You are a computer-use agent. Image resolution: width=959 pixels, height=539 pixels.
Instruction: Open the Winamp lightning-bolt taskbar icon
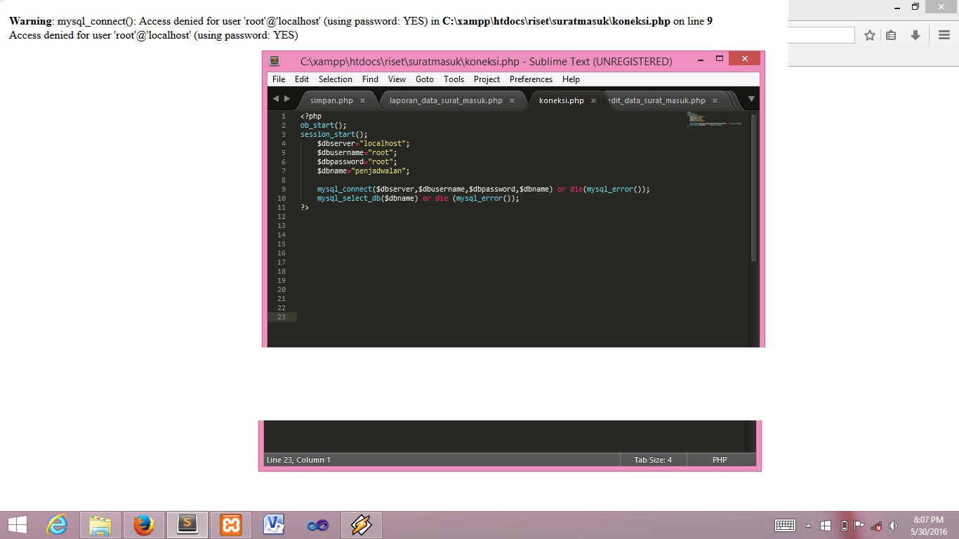pos(362,525)
